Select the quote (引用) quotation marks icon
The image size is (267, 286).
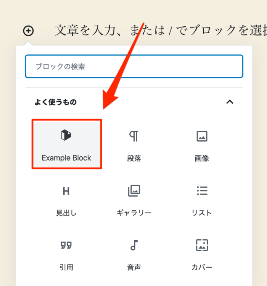click(x=66, y=245)
